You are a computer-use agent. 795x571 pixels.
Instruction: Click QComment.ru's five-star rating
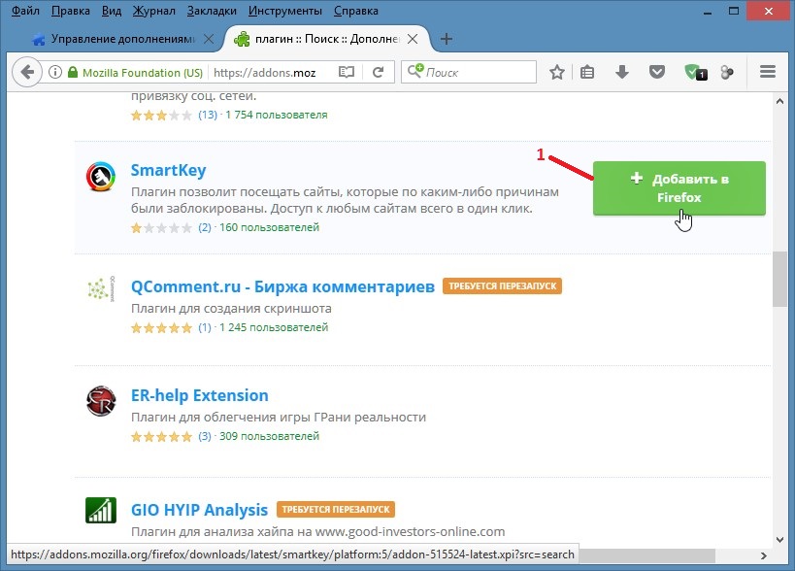(x=162, y=327)
